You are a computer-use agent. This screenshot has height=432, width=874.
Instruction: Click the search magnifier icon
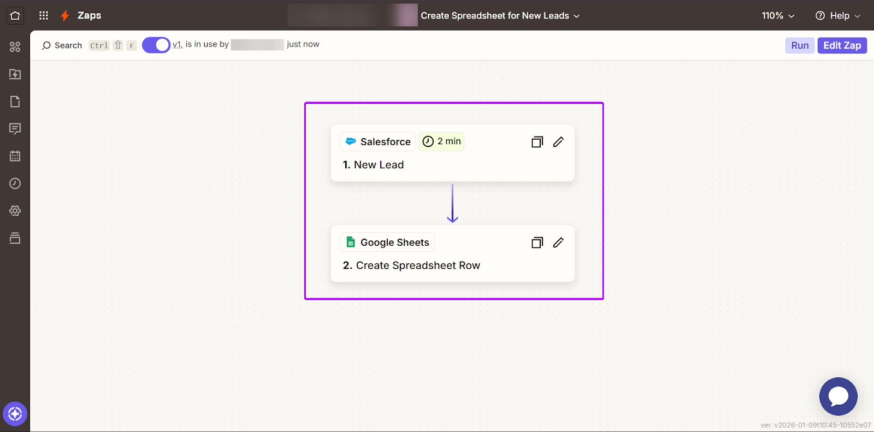[46, 45]
